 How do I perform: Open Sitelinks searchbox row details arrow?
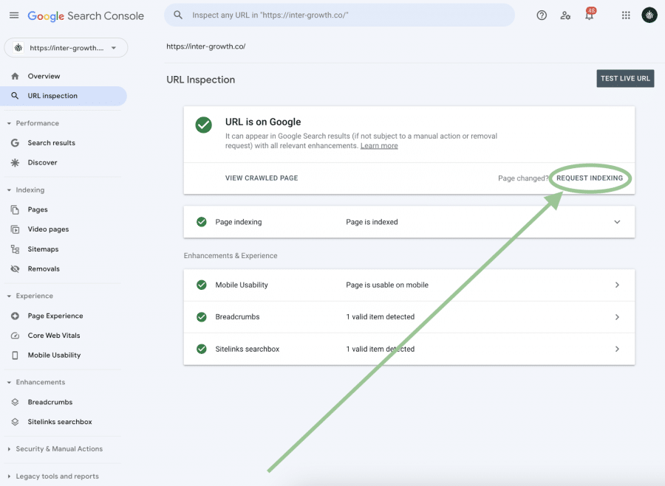click(617, 349)
